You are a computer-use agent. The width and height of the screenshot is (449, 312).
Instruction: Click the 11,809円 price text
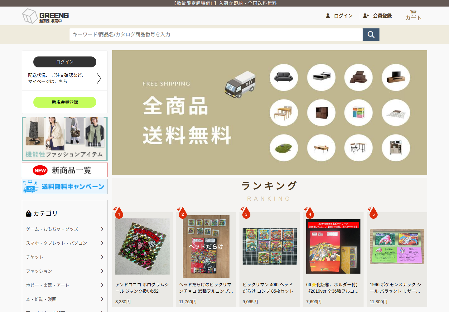coord(379,302)
